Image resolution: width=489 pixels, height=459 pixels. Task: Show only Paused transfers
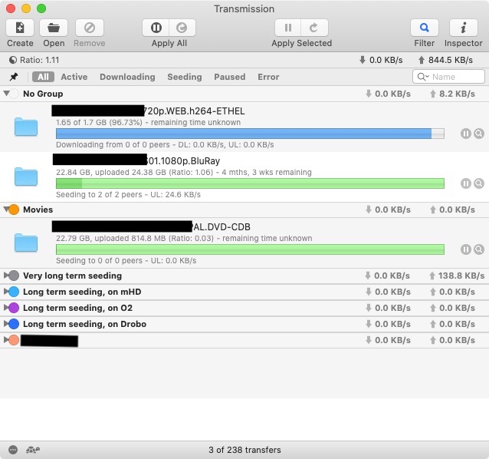(230, 77)
